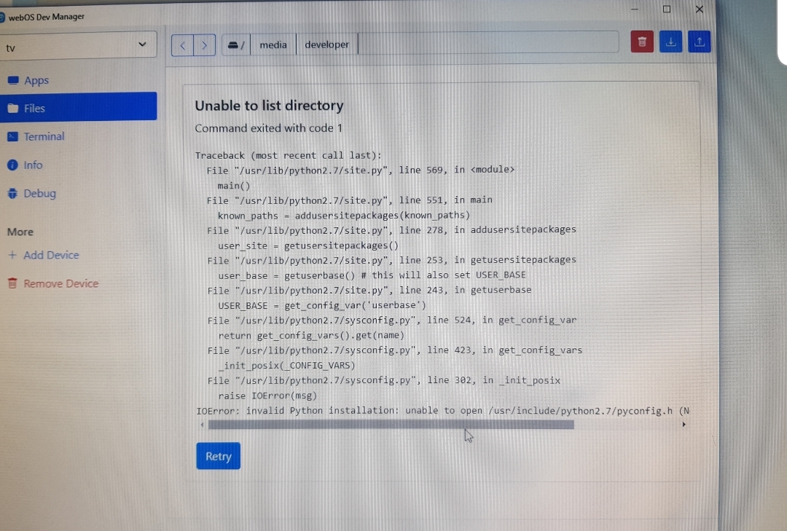Select the developer breadcrumb folder
The height and width of the screenshot is (531, 787).
pos(326,44)
